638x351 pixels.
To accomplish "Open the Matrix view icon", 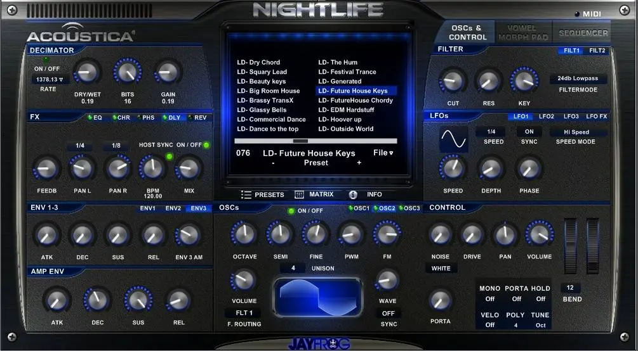I will pos(299,195).
